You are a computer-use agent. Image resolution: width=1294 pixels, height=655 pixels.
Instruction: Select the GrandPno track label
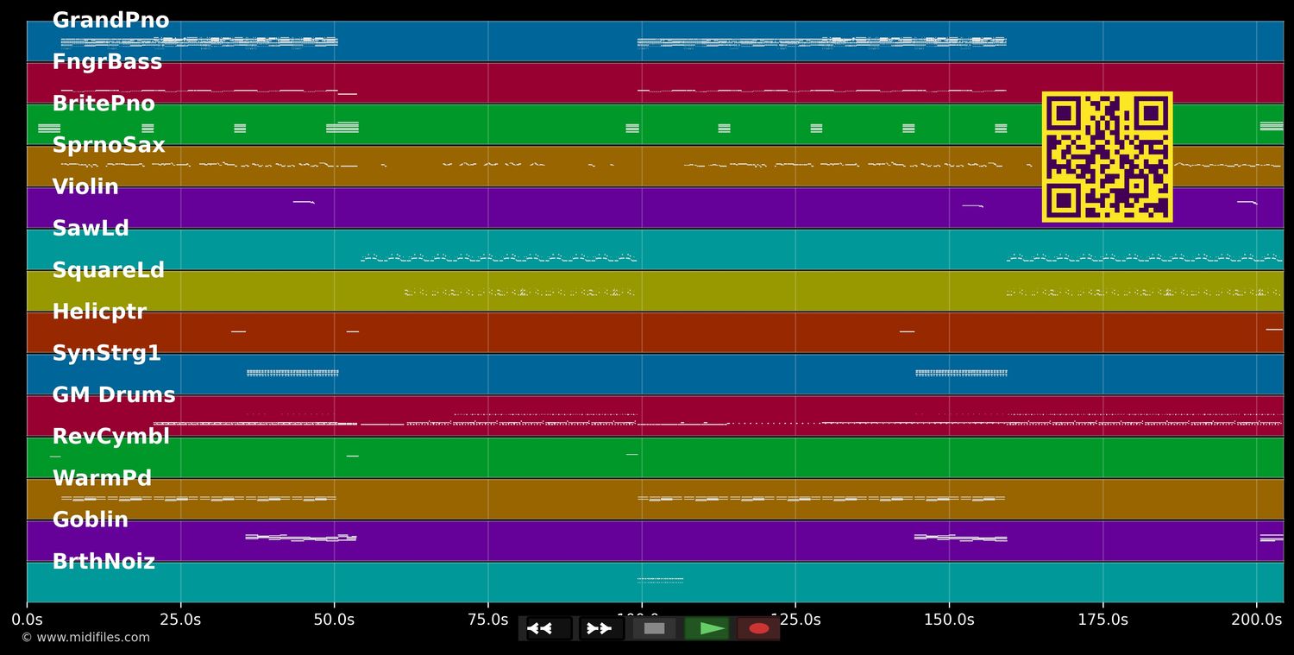pos(110,21)
